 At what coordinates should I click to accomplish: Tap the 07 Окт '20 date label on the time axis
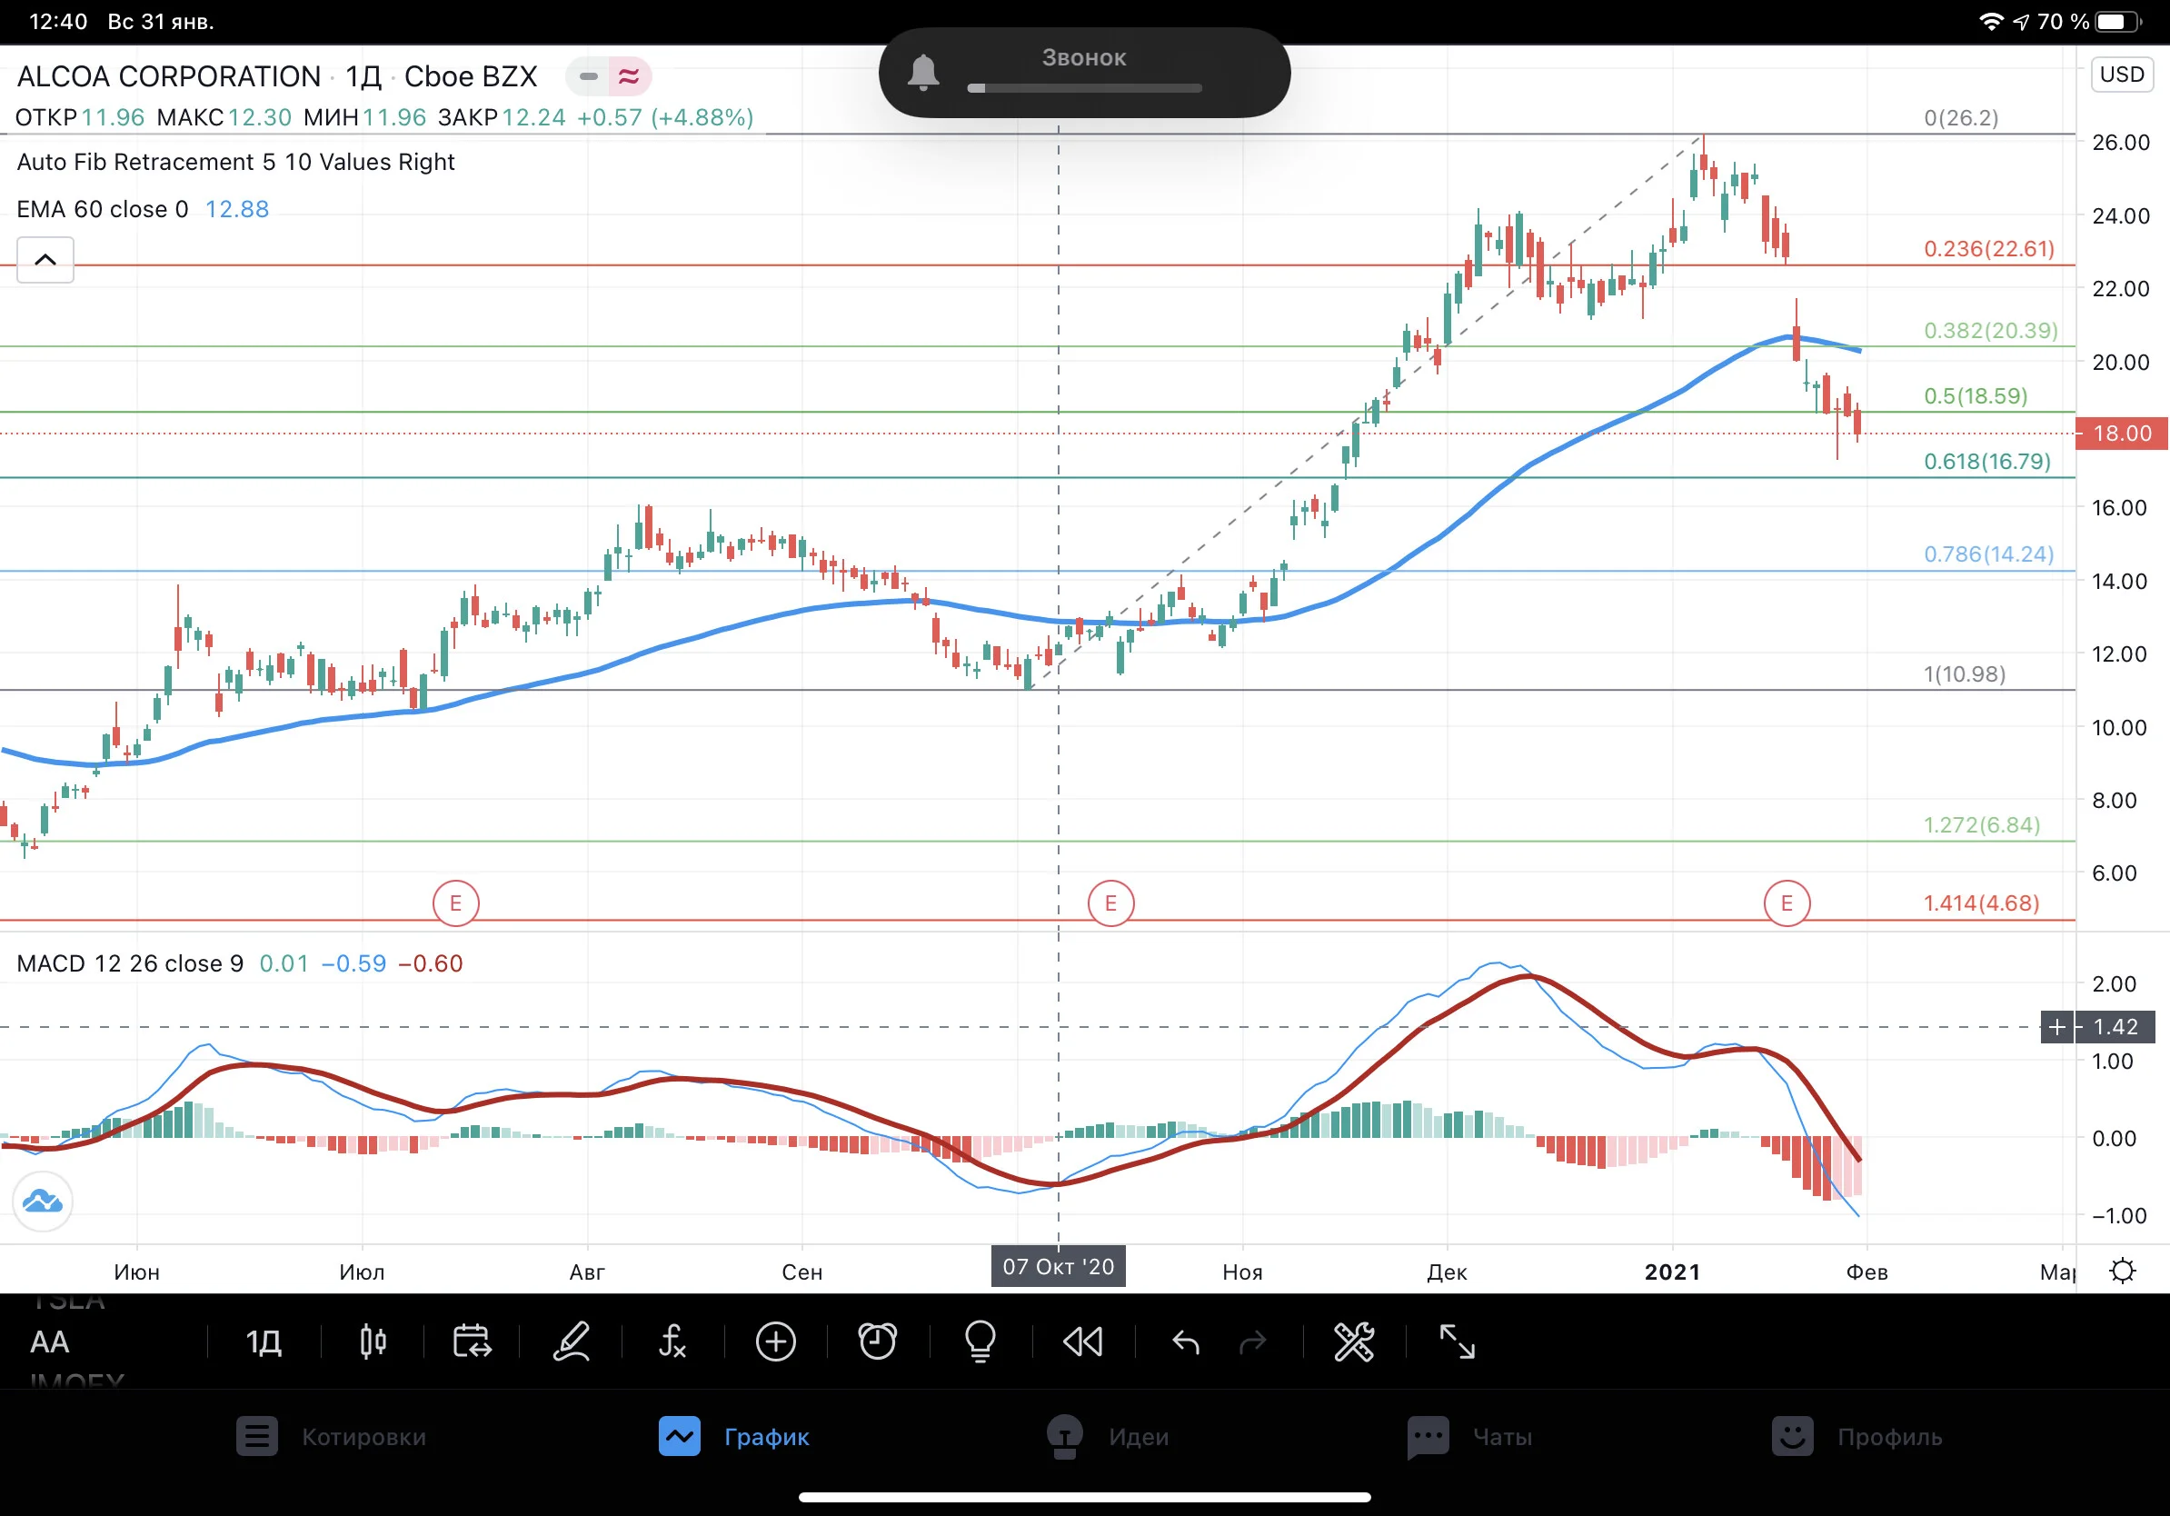click(1059, 1266)
